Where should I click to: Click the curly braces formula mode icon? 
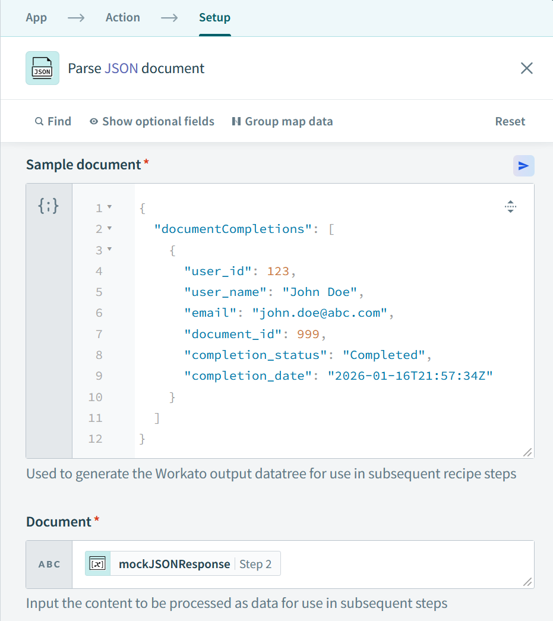49,206
